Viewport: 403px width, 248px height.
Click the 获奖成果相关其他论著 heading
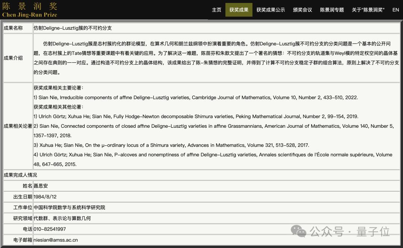[59, 107]
